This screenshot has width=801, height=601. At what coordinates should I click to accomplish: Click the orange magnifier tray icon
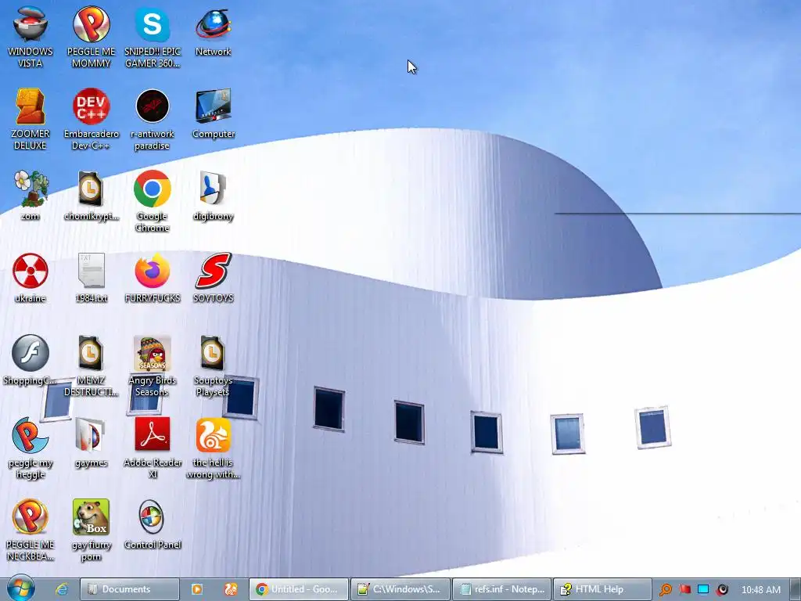point(666,590)
